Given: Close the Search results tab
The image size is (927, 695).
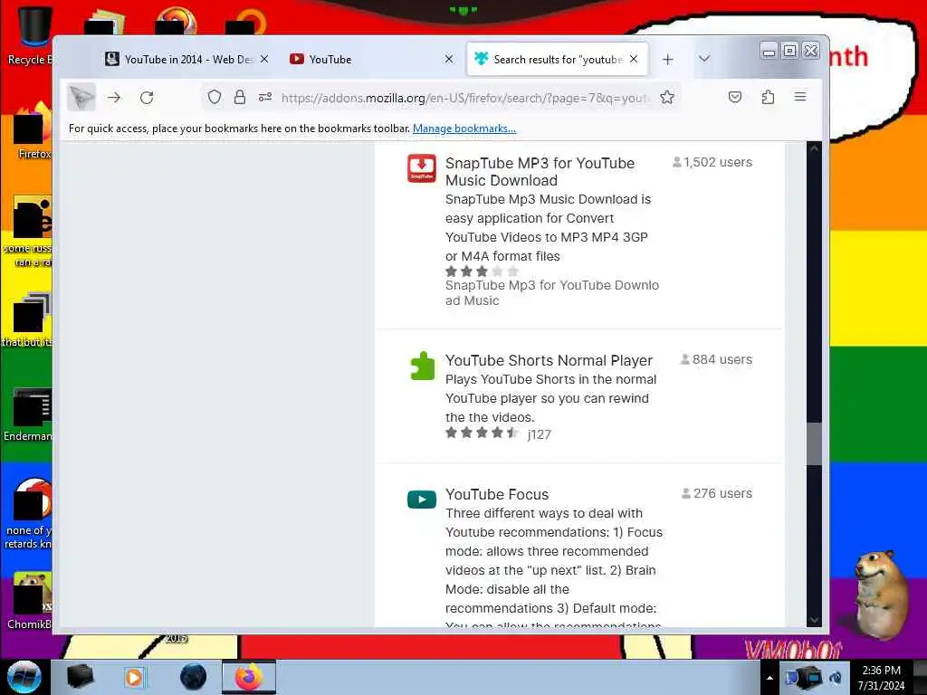Looking at the screenshot, I should (x=634, y=59).
